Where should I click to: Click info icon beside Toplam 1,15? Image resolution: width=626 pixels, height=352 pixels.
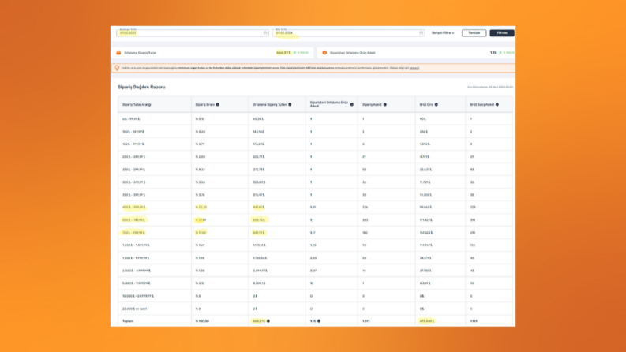pos(319,321)
